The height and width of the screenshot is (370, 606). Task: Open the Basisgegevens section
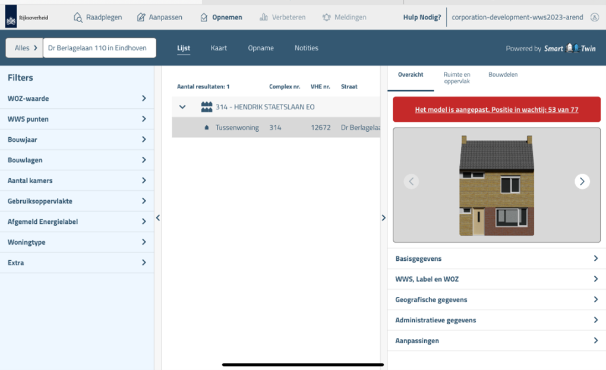tap(496, 258)
